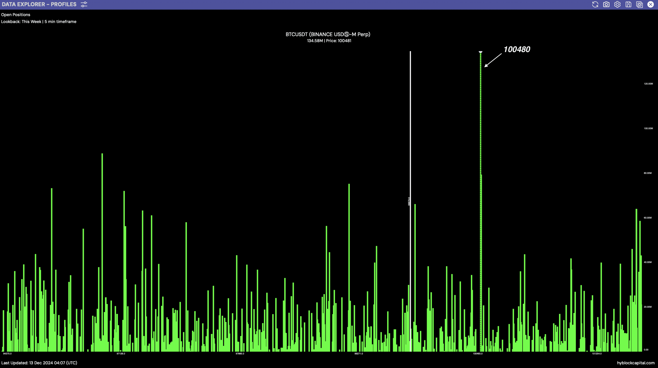Click the 99271.0 x-axis label
Screen dimensions: 658x368
click(x=359, y=354)
